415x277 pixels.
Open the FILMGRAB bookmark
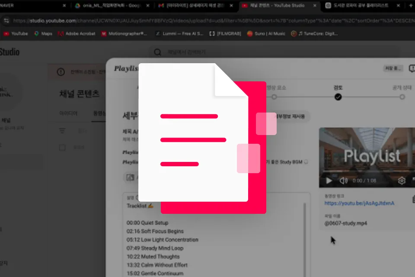(225, 34)
